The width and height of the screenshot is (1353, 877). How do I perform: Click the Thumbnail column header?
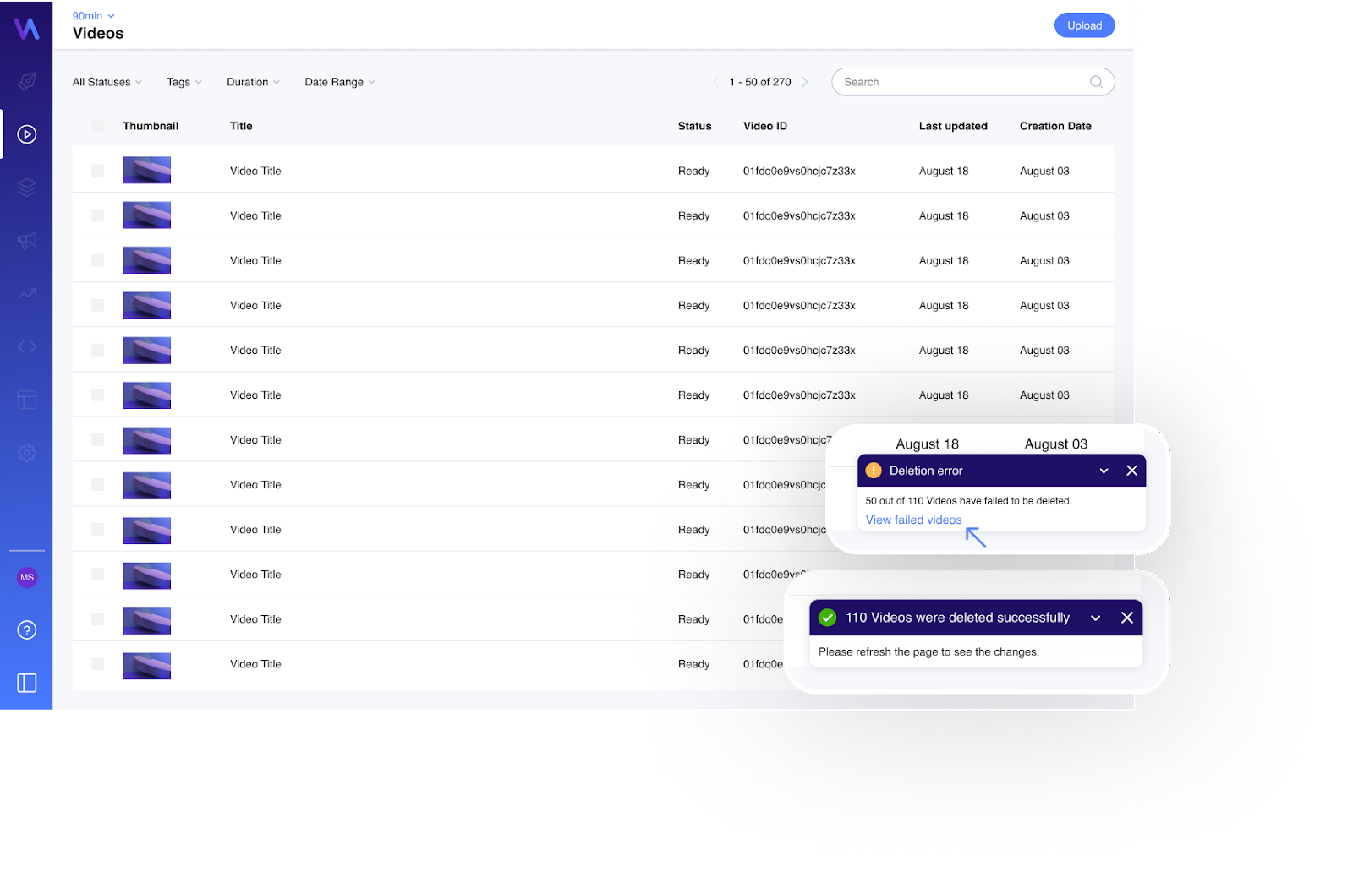151,126
